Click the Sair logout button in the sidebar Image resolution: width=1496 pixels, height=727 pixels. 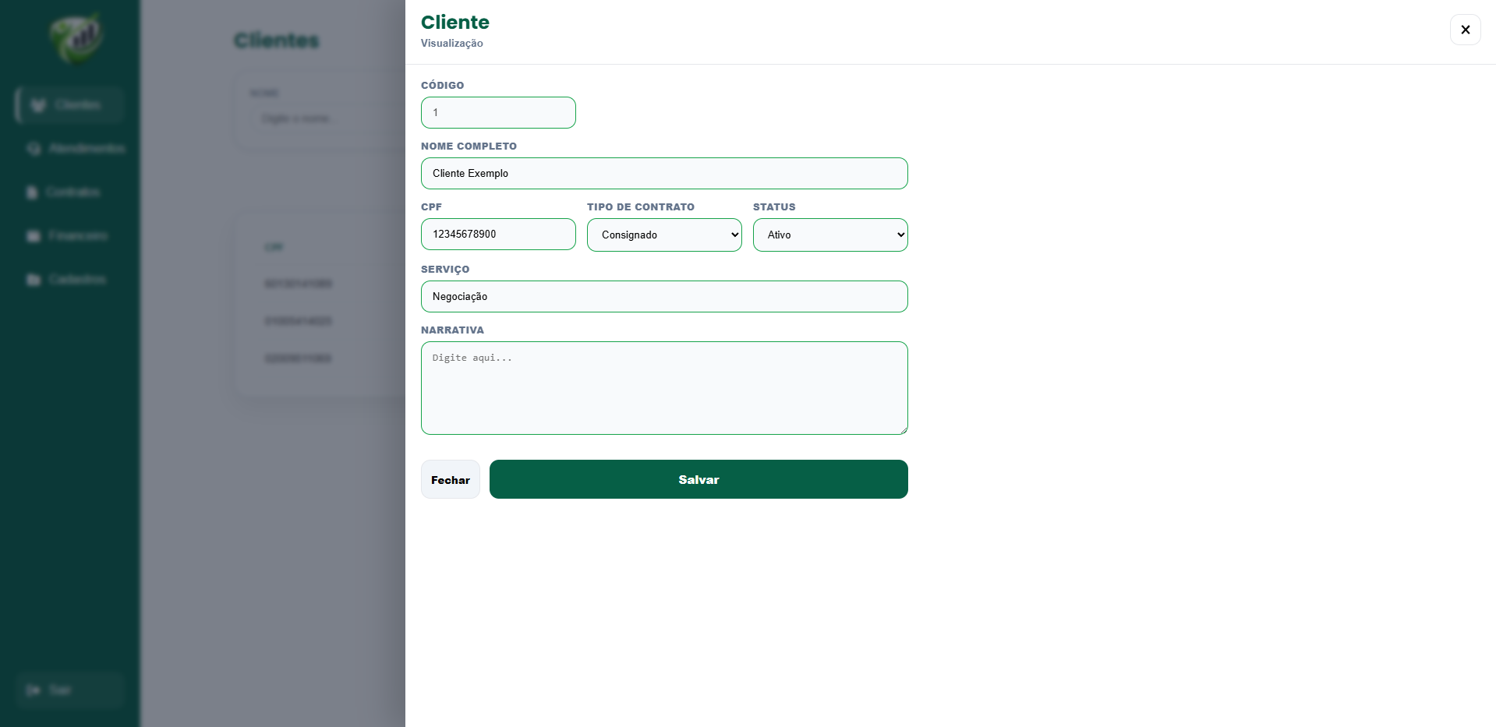pos(69,690)
